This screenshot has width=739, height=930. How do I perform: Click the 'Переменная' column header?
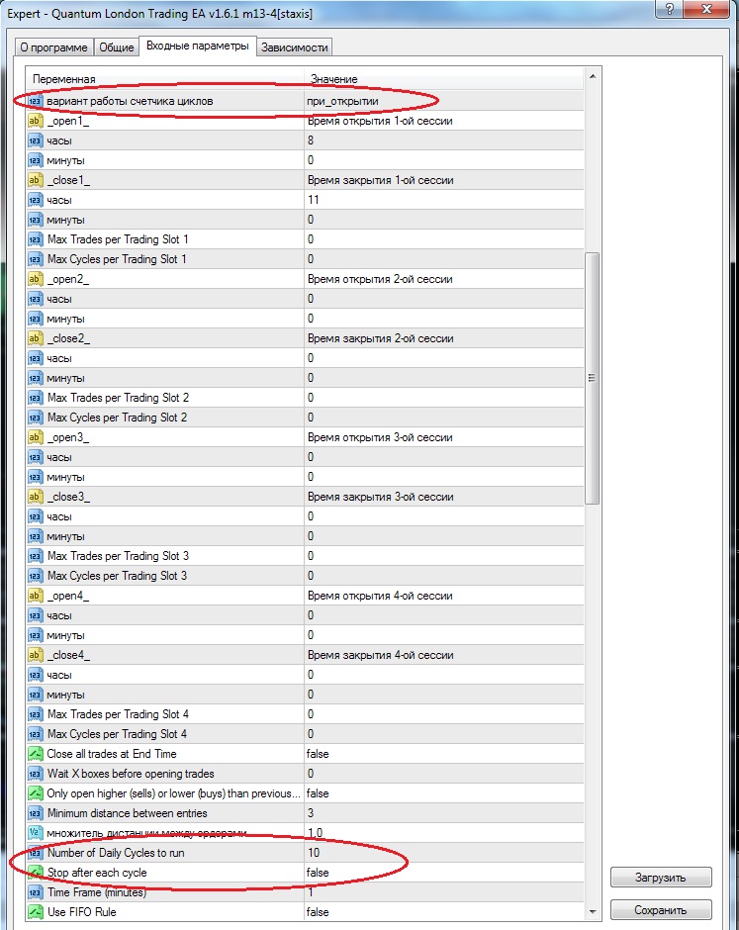(165, 79)
